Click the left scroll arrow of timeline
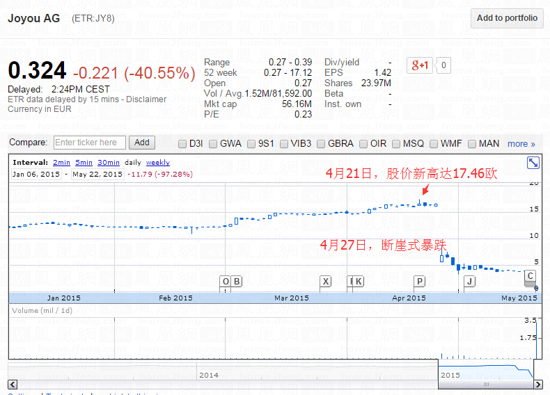The width and height of the screenshot is (550, 395). click(13, 385)
